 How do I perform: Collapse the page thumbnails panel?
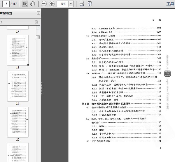[x=38, y=13]
